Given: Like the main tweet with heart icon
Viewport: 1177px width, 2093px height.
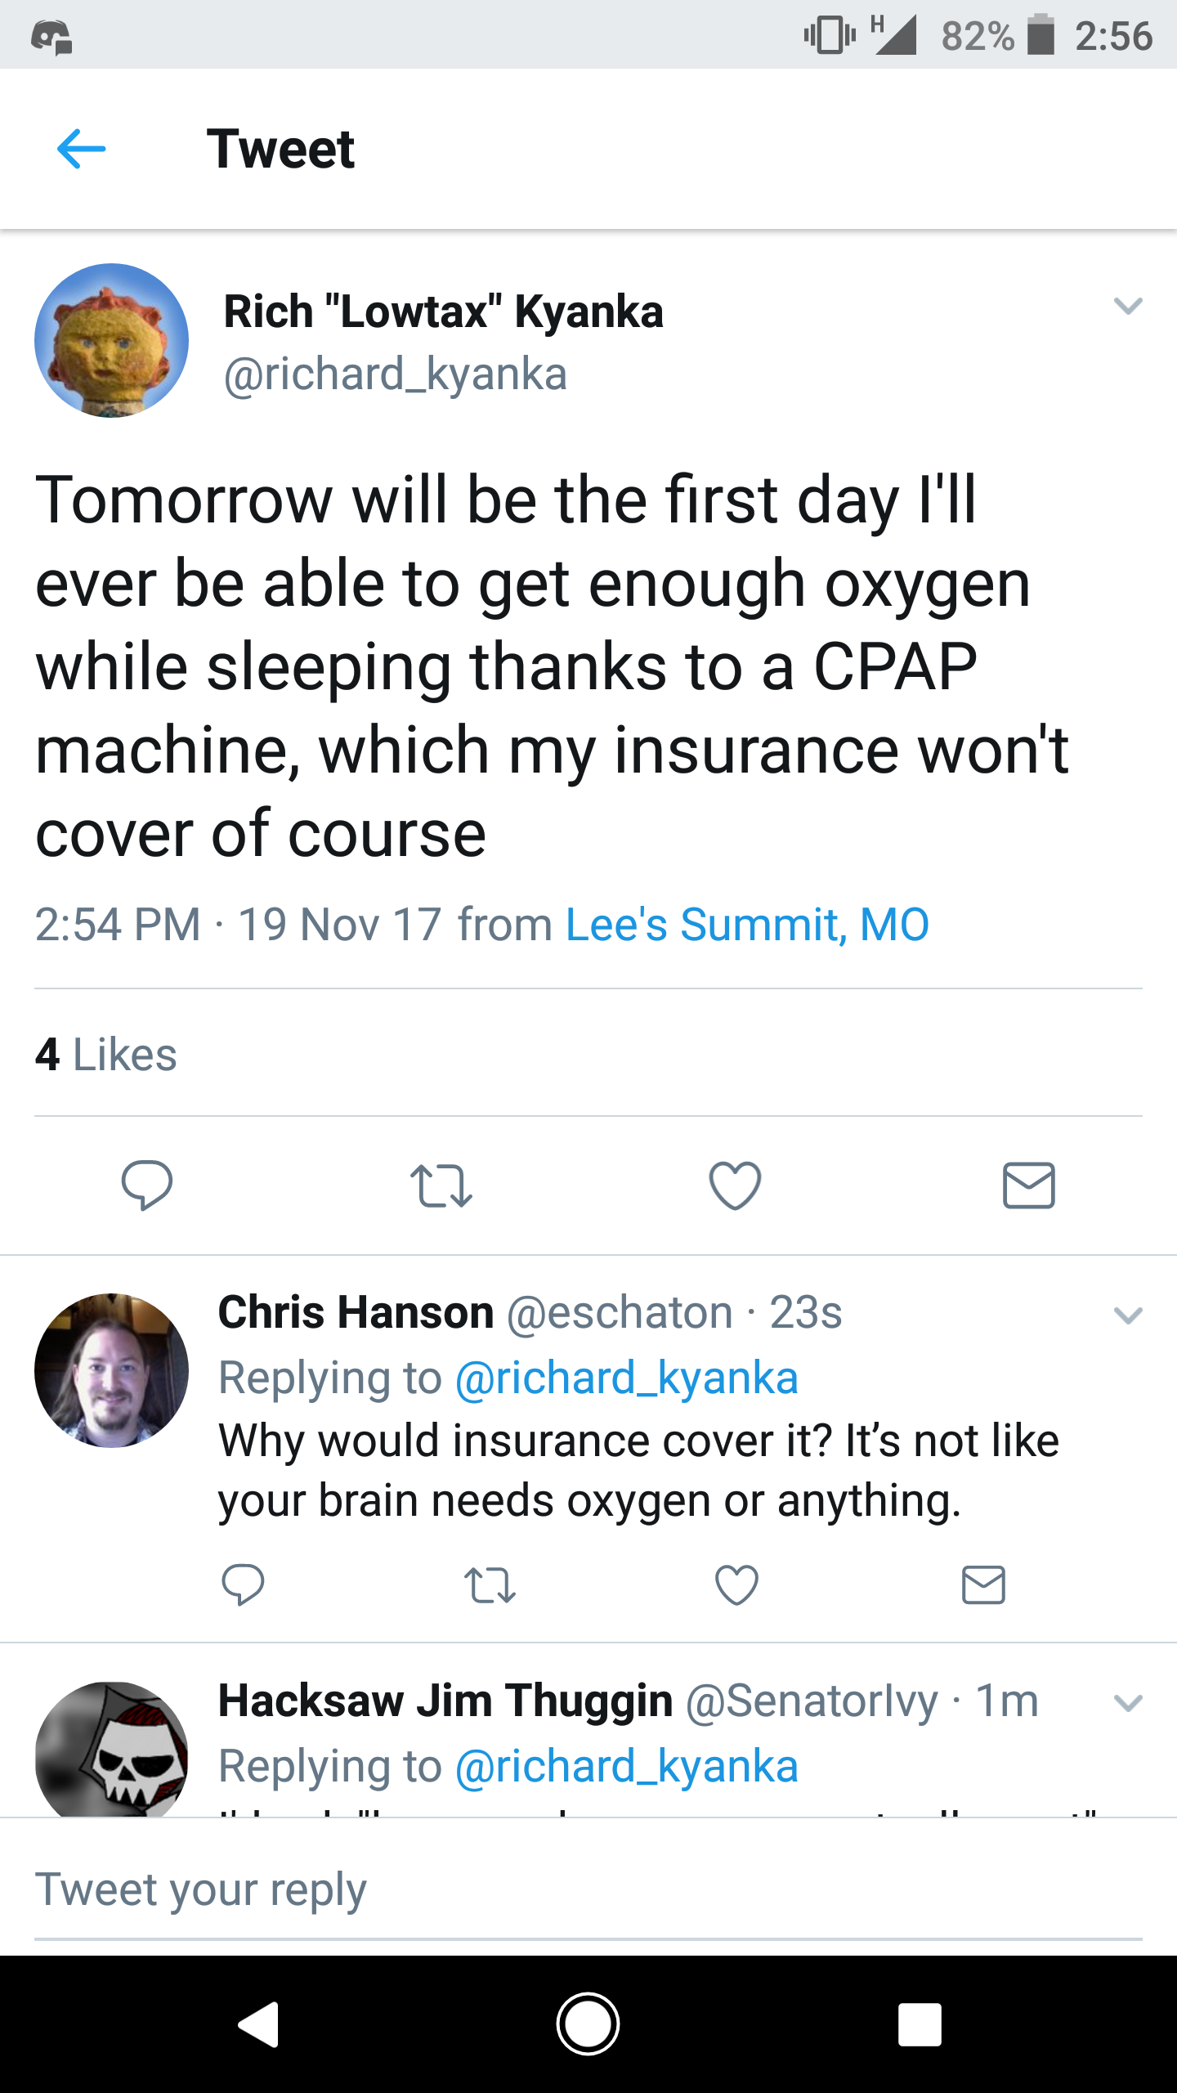Looking at the screenshot, I should (736, 1185).
